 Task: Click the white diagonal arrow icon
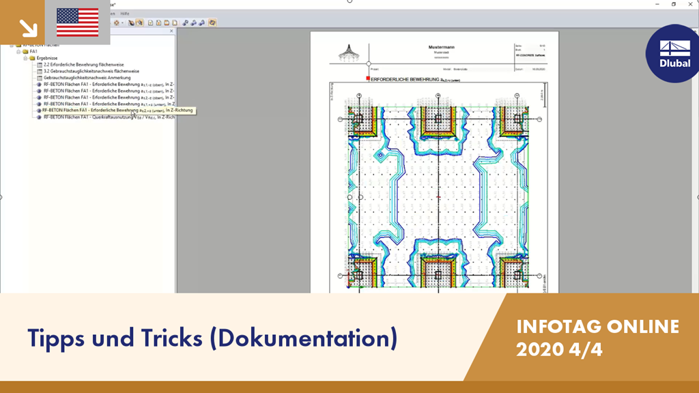(x=28, y=28)
